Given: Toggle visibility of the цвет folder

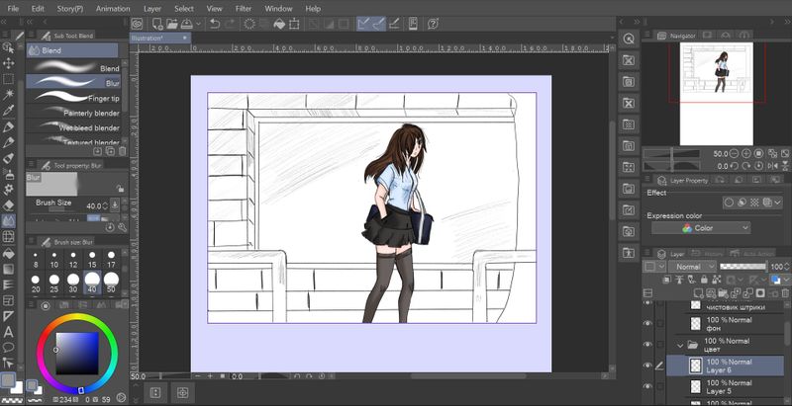Looking at the screenshot, I should (647, 345).
